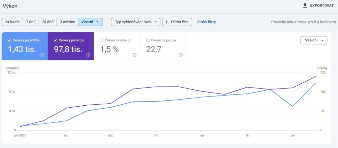This screenshot has height=148, width=338.
Task: Open the Měsíční granularity dropdown
Action: [314, 40]
